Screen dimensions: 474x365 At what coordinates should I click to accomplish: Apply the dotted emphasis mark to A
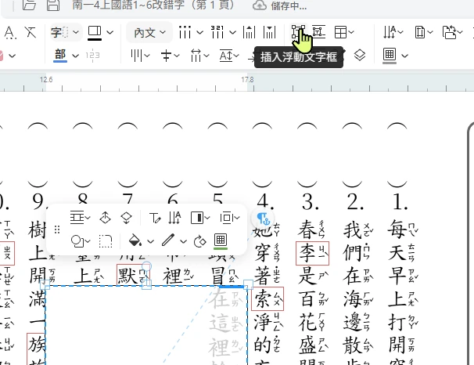10,32
